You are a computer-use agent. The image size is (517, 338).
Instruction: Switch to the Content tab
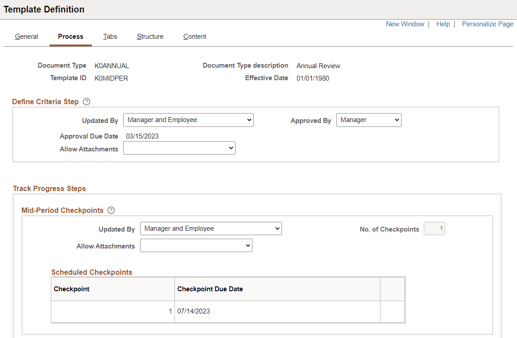tap(195, 37)
